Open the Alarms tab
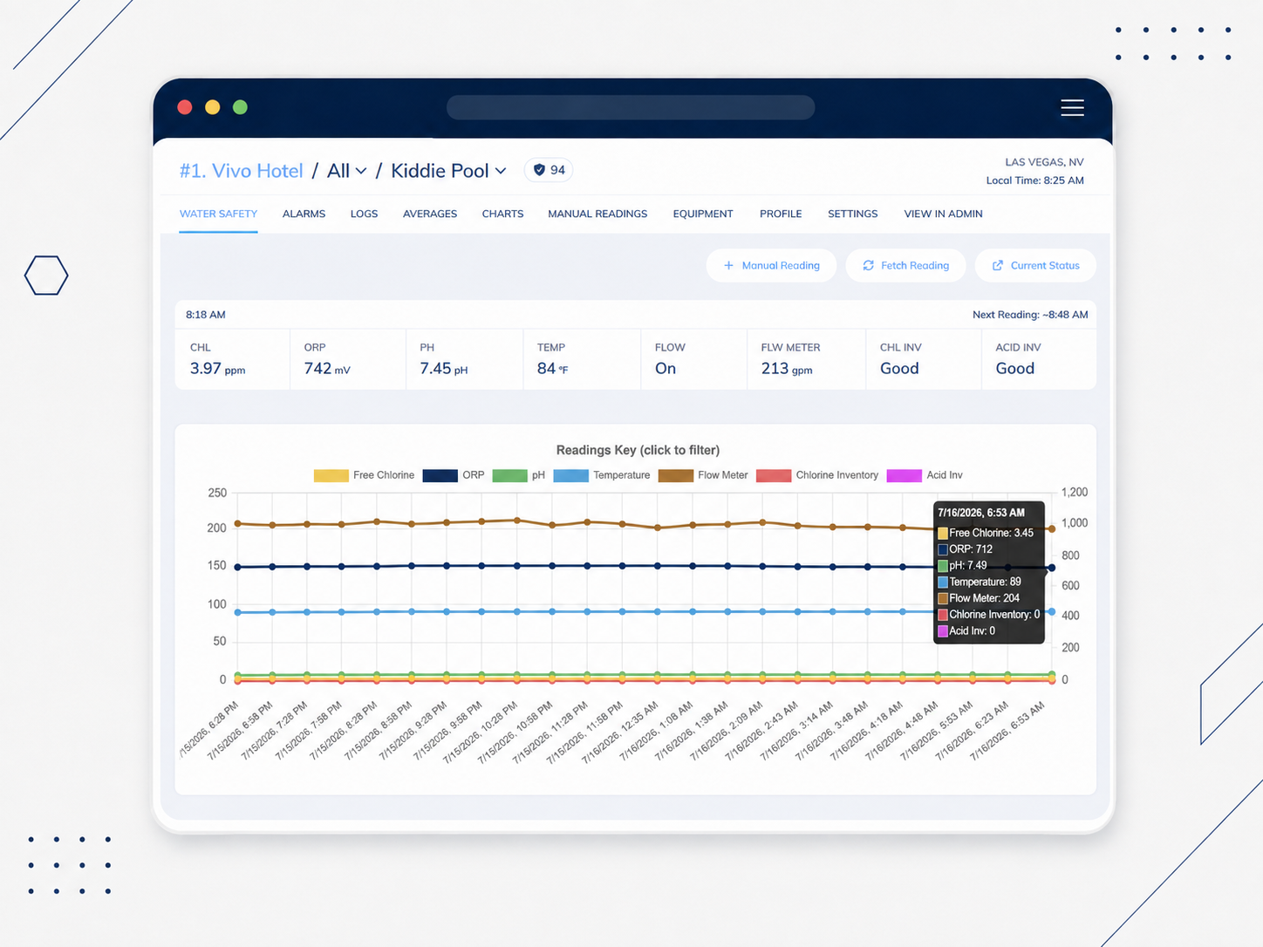The width and height of the screenshot is (1263, 947). 304,214
